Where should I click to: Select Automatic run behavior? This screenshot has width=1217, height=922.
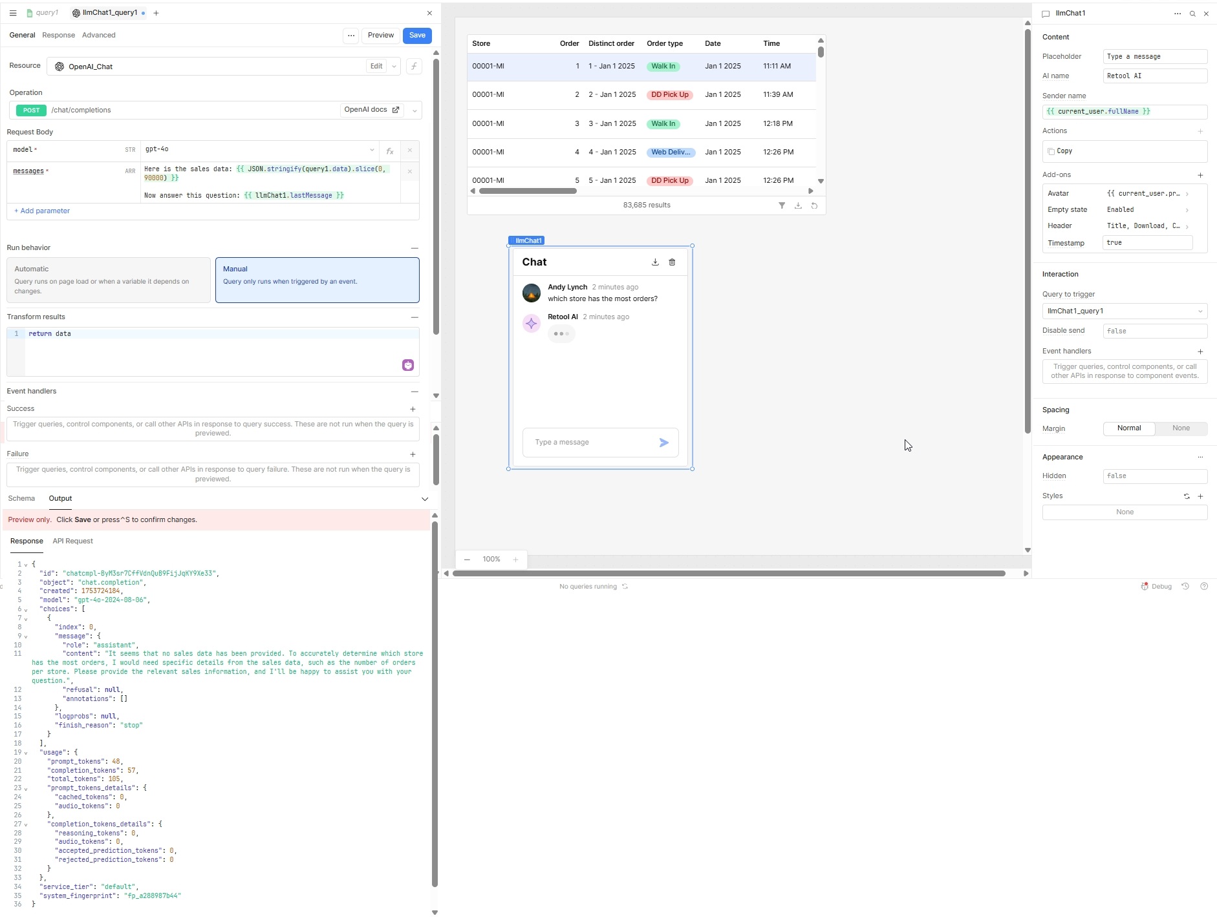(x=109, y=280)
